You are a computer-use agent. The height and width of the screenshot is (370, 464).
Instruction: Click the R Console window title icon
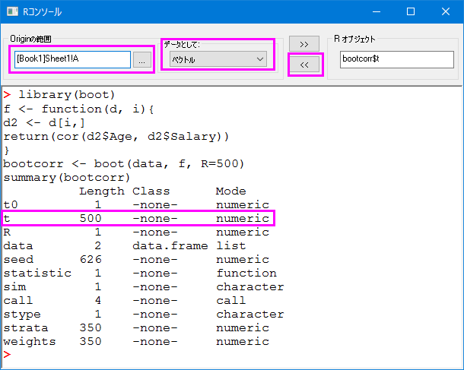tap(12, 11)
